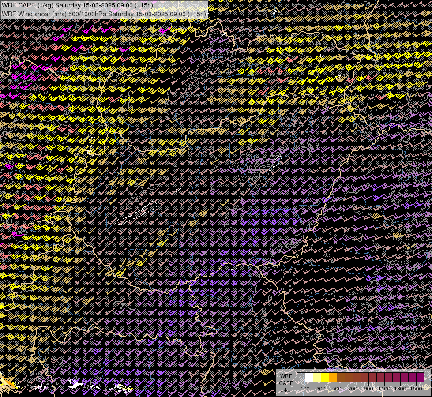The height and width of the screenshot is (397, 432).
Task: Click the 'WRF CAPE (J/kg)' title line
Action: pos(77,5)
